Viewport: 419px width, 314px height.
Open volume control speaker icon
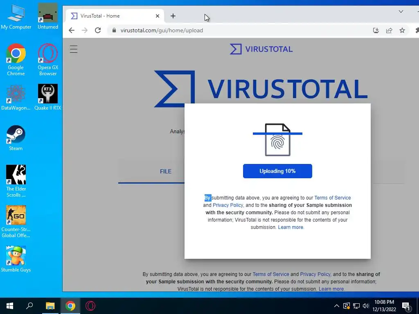pyautogui.click(x=366, y=306)
